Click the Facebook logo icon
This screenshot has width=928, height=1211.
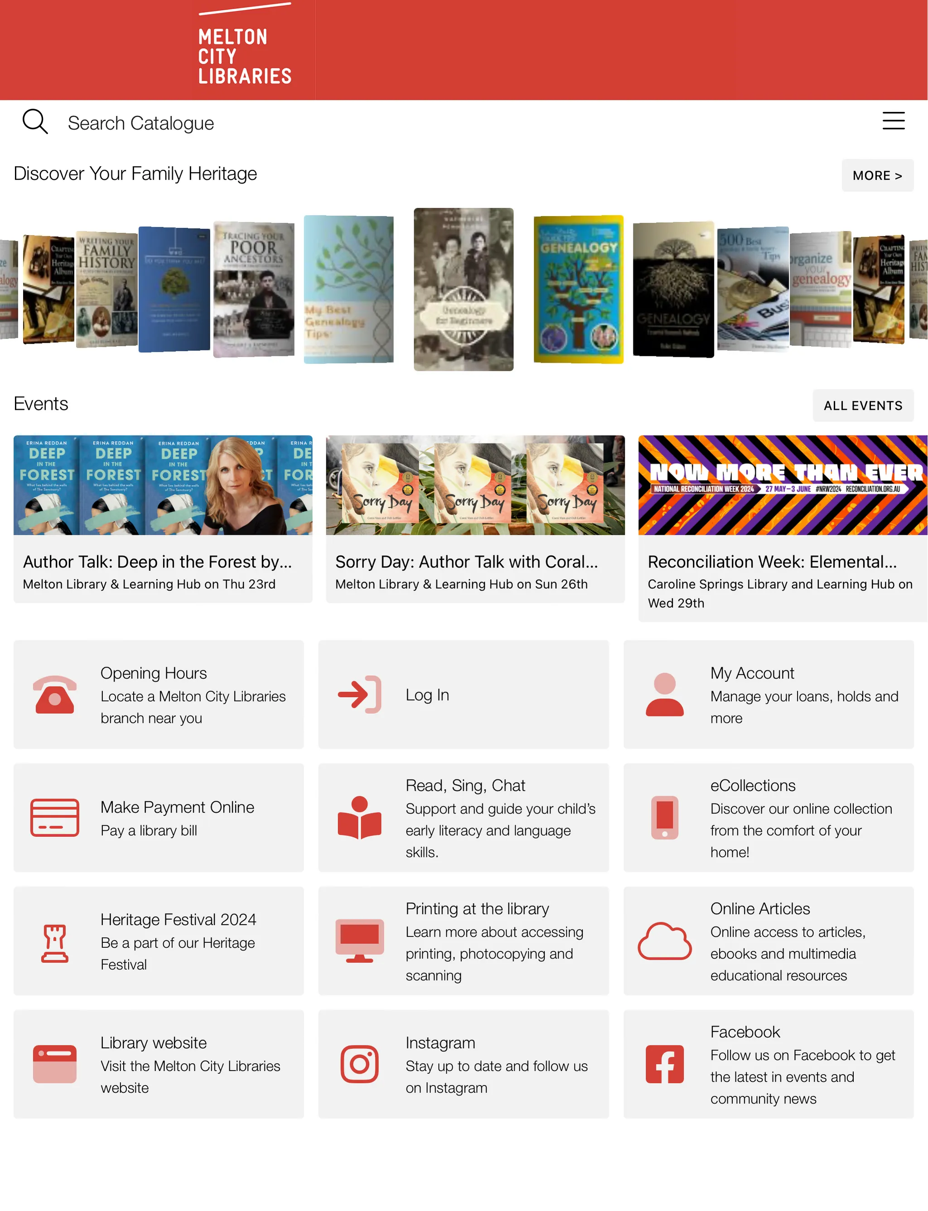coord(663,1065)
